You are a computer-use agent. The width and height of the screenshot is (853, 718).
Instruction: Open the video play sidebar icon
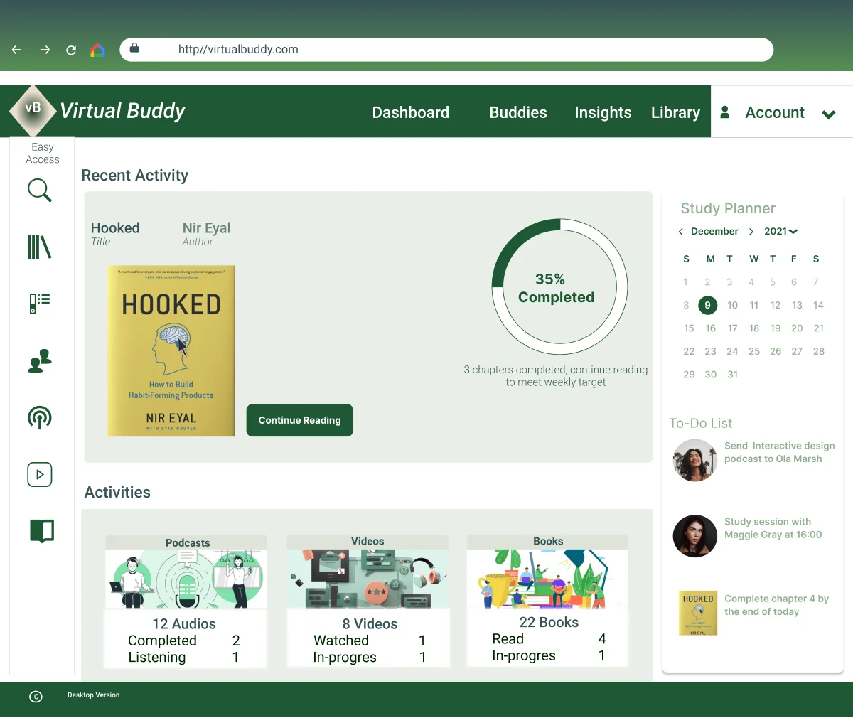tap(40, 474)
